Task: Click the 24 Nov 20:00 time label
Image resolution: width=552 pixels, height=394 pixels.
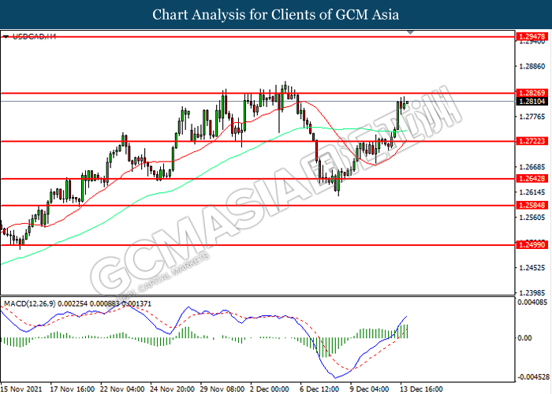Action: pos(172,389)
